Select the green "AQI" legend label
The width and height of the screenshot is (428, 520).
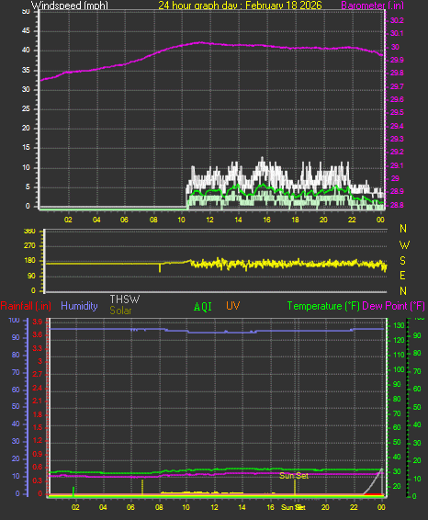pyautogui.click(x=203, y=307)
